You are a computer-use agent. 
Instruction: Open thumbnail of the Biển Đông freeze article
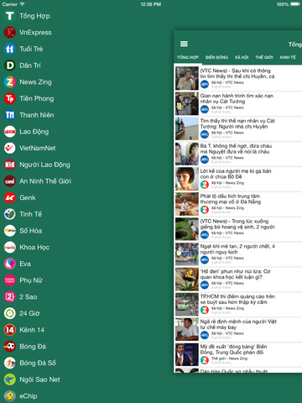[x=187, y=354]
